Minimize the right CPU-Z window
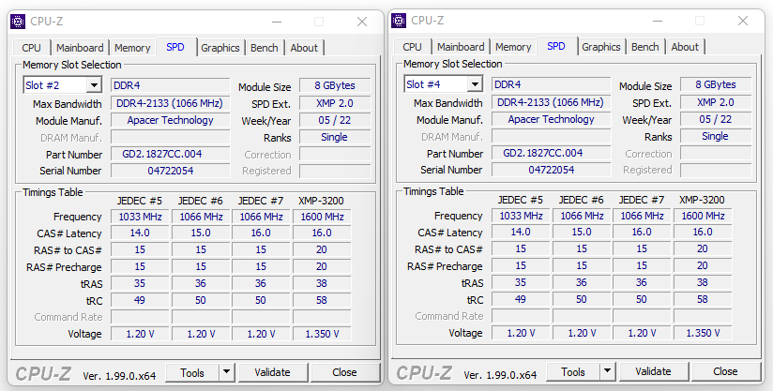 click(658, 21)
